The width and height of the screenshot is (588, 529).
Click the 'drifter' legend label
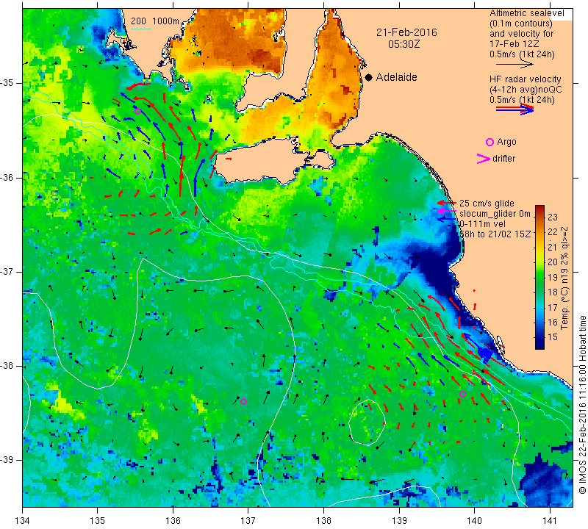coord(503,159)
